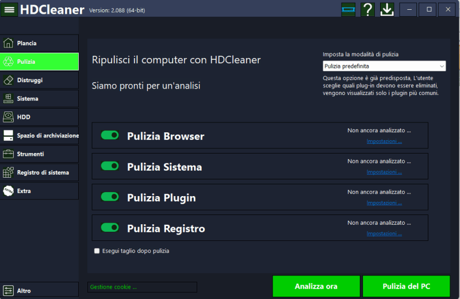Open the hamburger menu icon
The height and width of the screenshot is (299, 460).
[9, 10]
